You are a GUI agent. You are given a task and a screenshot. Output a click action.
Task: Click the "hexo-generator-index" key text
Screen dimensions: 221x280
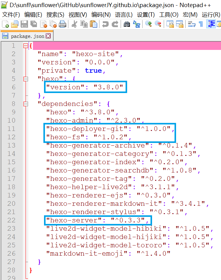pos(93,162)
